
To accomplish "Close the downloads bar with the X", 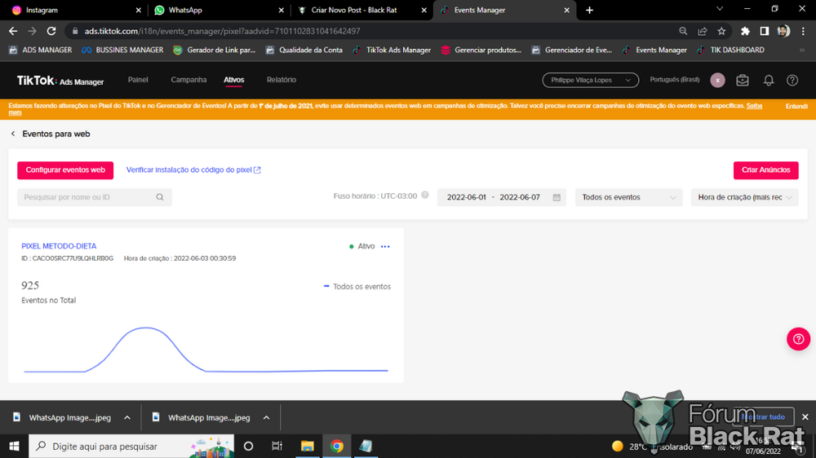I will pos(805,417).
